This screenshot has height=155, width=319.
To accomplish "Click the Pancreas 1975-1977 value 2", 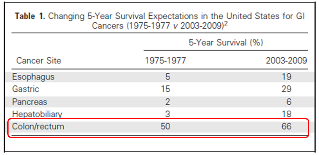I will pyautogui.click(x=168, y=102).
